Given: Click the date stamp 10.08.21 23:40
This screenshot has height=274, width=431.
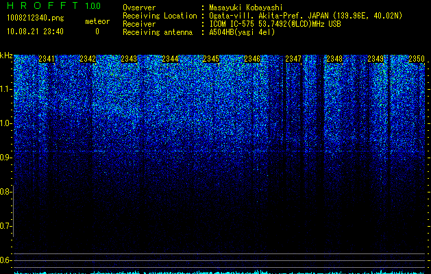Looking at the screenshot, I should click(35, 32).
